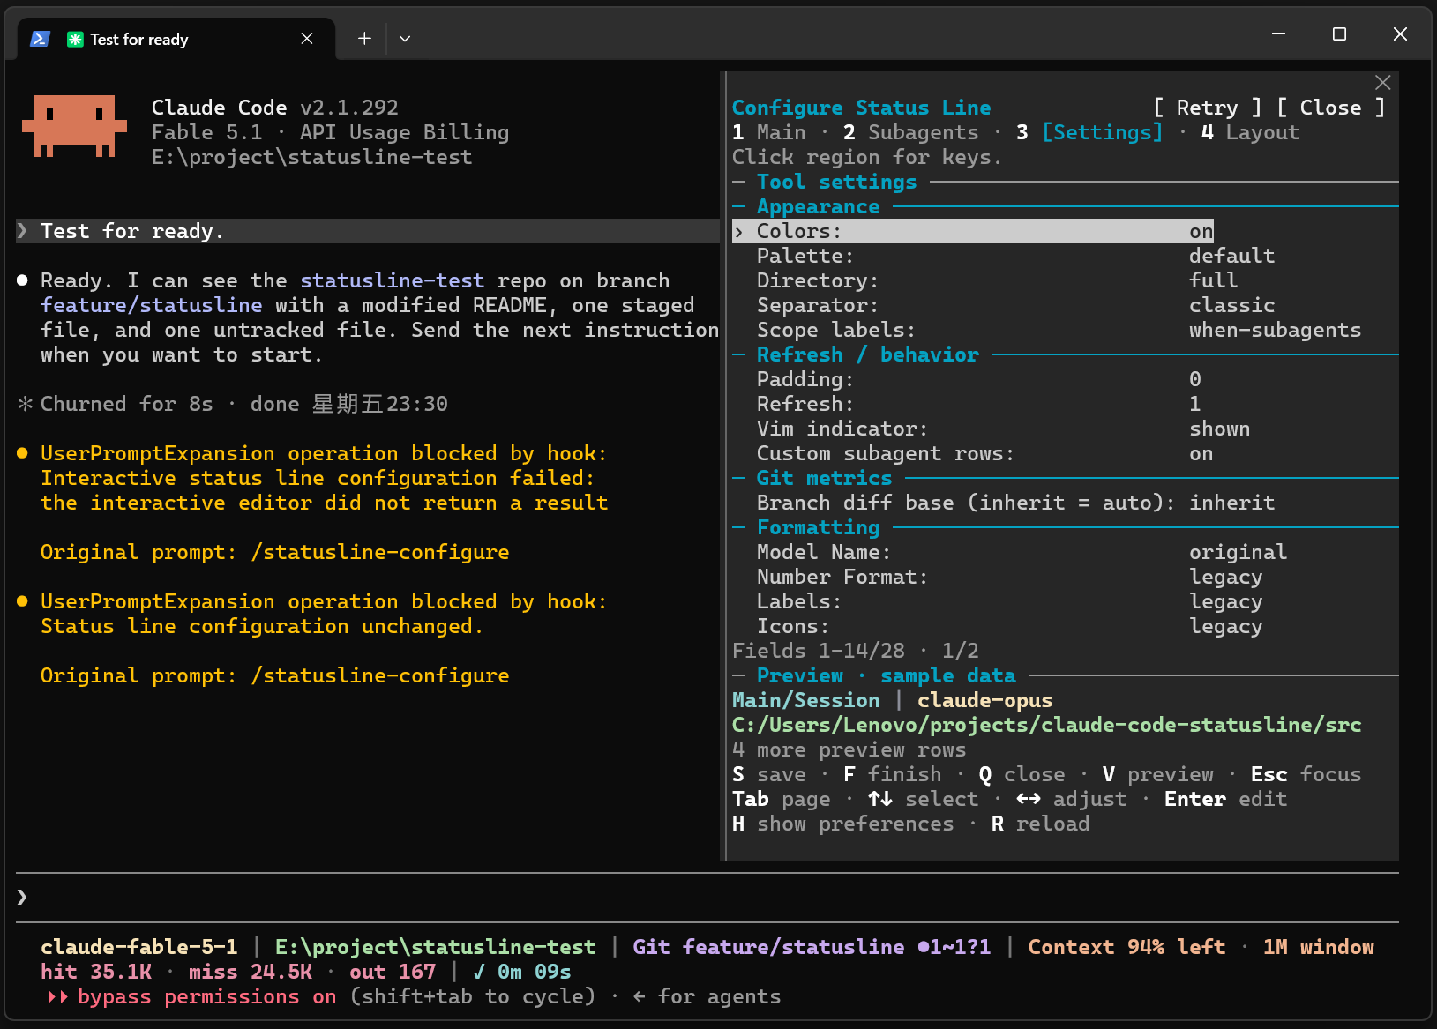The height and width of the screenshot is (1029, 1437).
Task: Click the green Claude icon beside tab title
Action: 75,39
